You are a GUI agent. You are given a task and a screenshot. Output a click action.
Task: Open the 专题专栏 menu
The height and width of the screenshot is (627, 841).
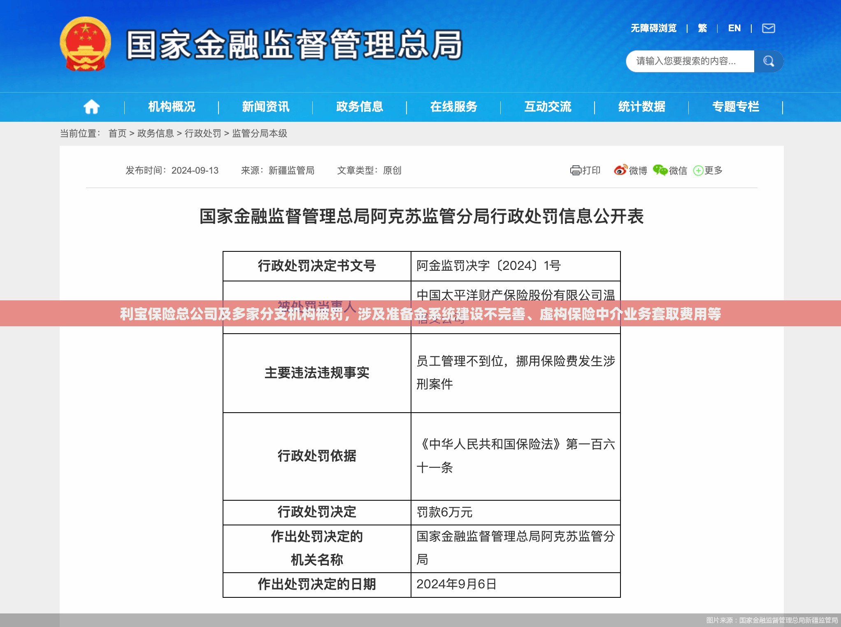[736, 107]
